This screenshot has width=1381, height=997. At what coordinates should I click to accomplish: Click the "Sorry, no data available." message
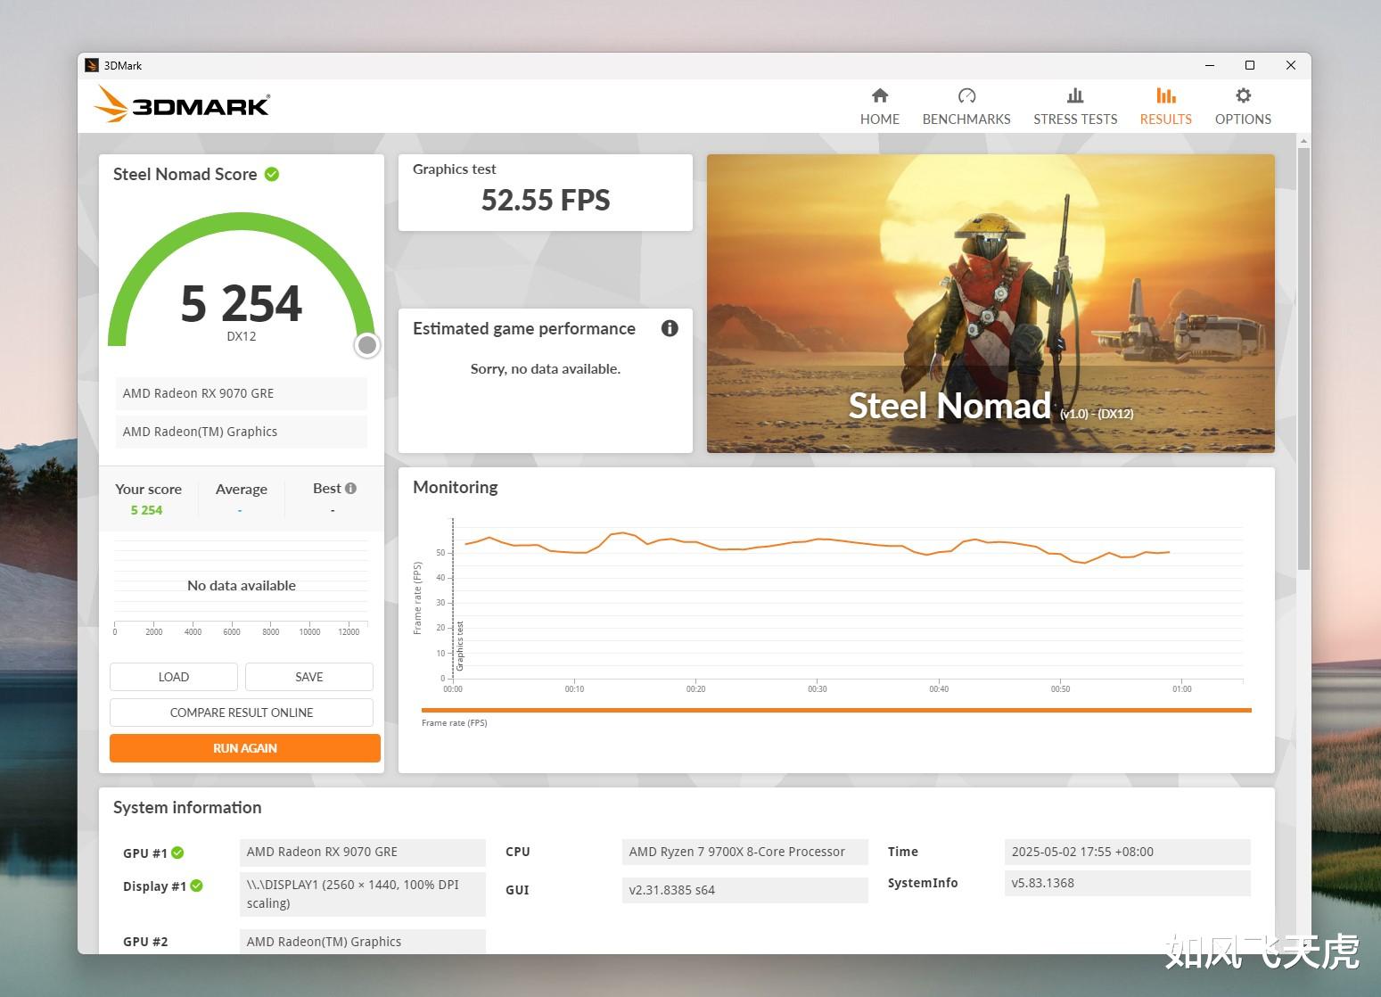[x=546, y=369]
